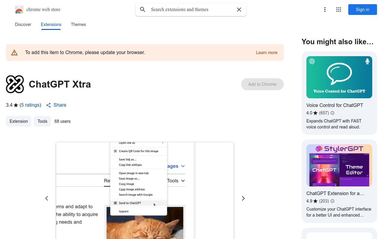The height and width of the screenshot is (239, 383).
Task: Click the ChatGPT Xtra extension logo
Action: pos(15,84)
